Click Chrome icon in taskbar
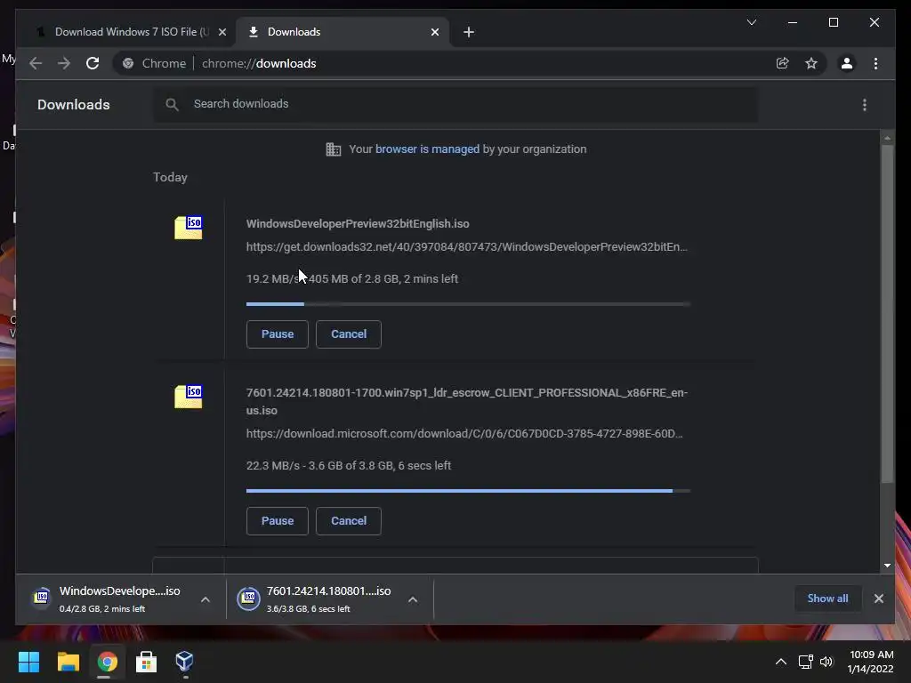The image size is (911, 683). tap(107, 662)
